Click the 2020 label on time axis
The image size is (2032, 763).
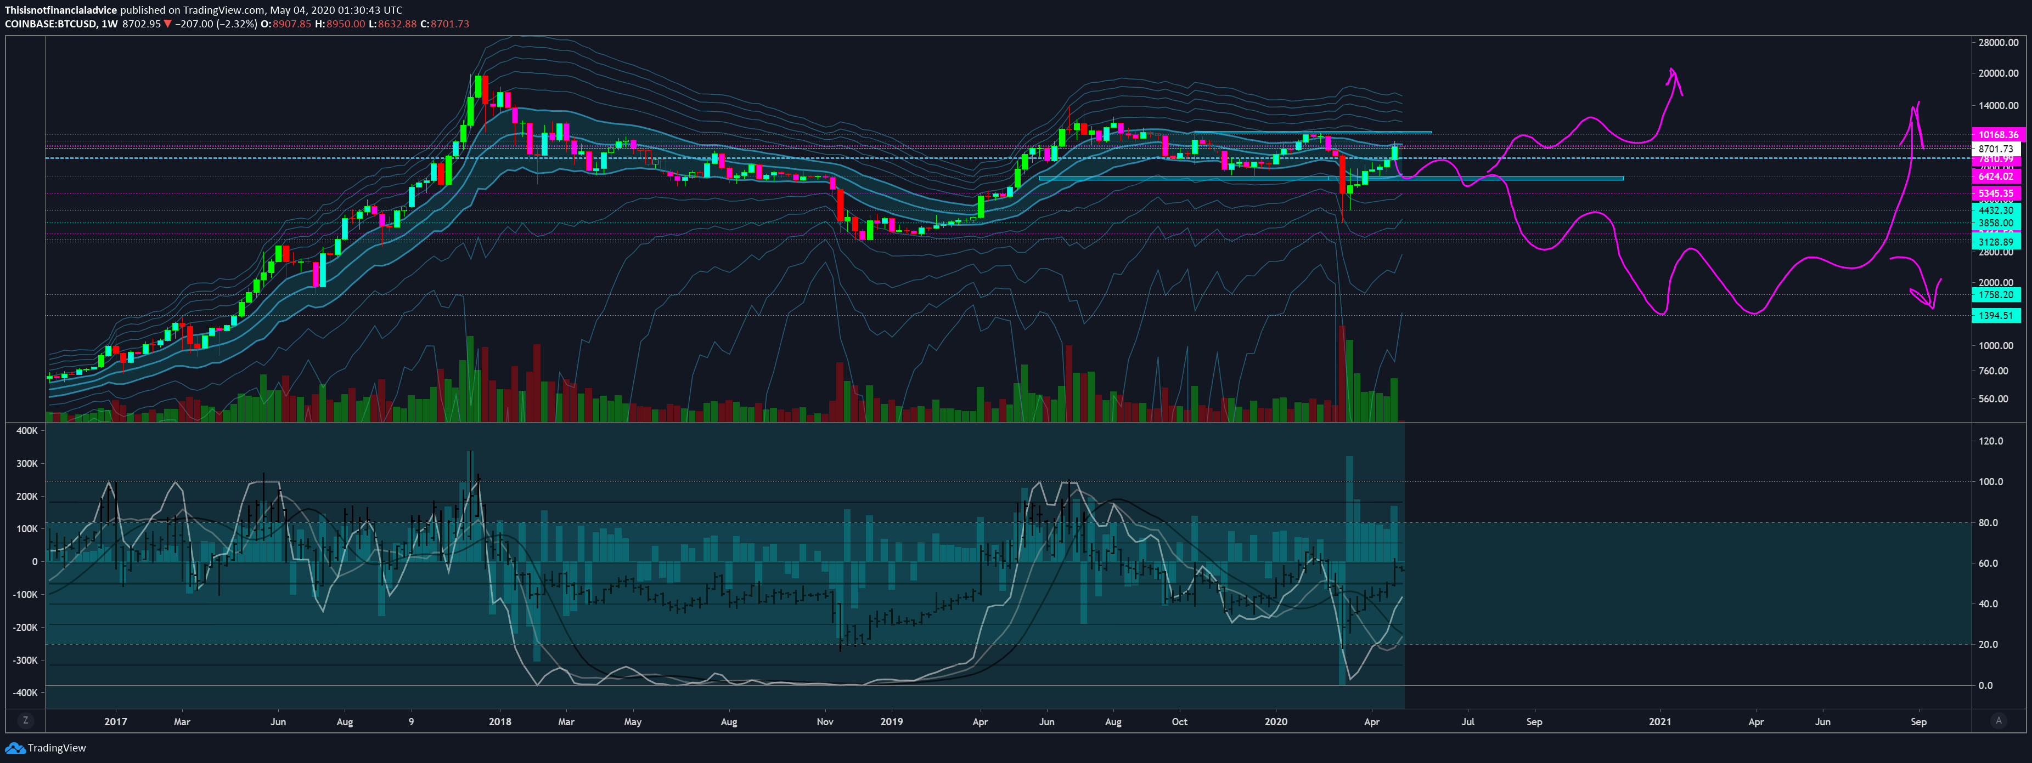pyautogui.click(x=1275, y=721)
